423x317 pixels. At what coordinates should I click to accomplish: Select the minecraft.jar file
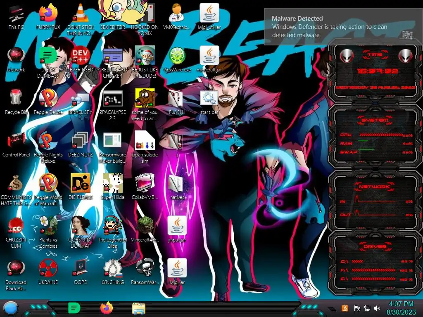tap(209, 59)
